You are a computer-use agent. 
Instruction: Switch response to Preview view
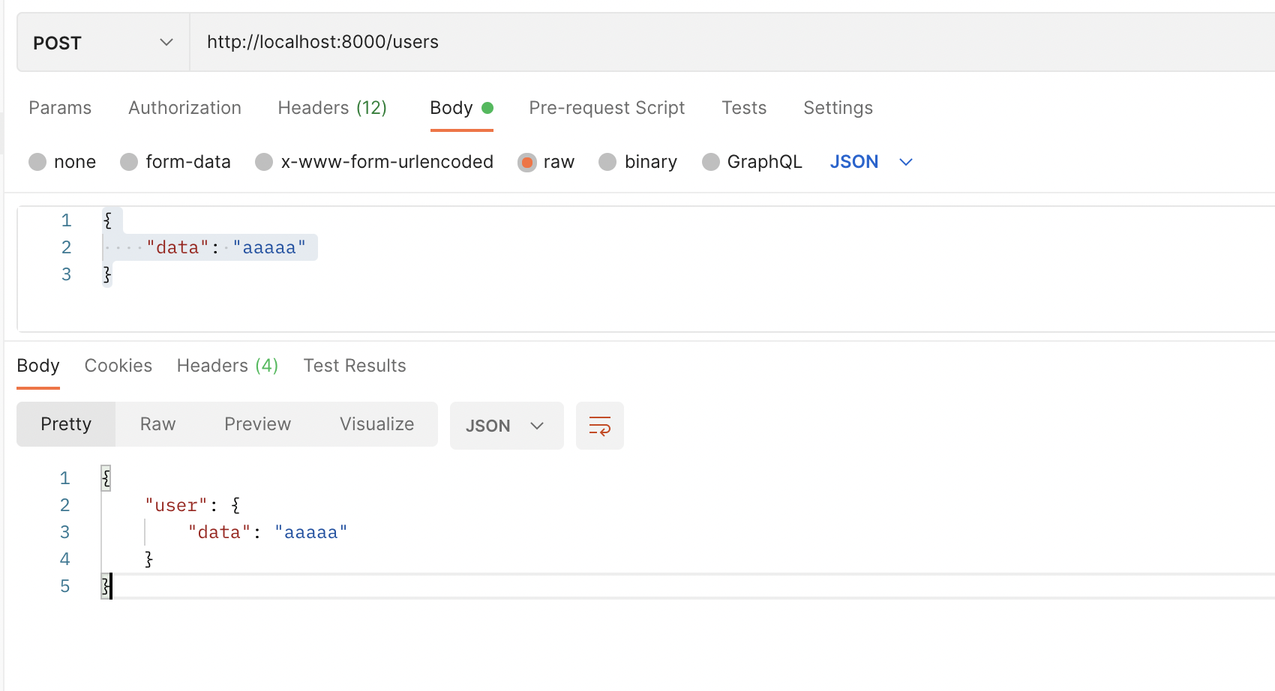point(257,424)
